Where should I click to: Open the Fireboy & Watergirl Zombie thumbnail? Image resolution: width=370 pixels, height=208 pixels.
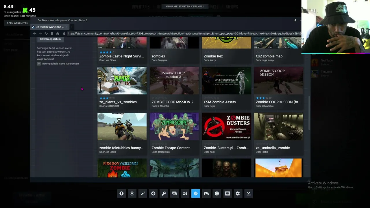[x=122, y=168]
